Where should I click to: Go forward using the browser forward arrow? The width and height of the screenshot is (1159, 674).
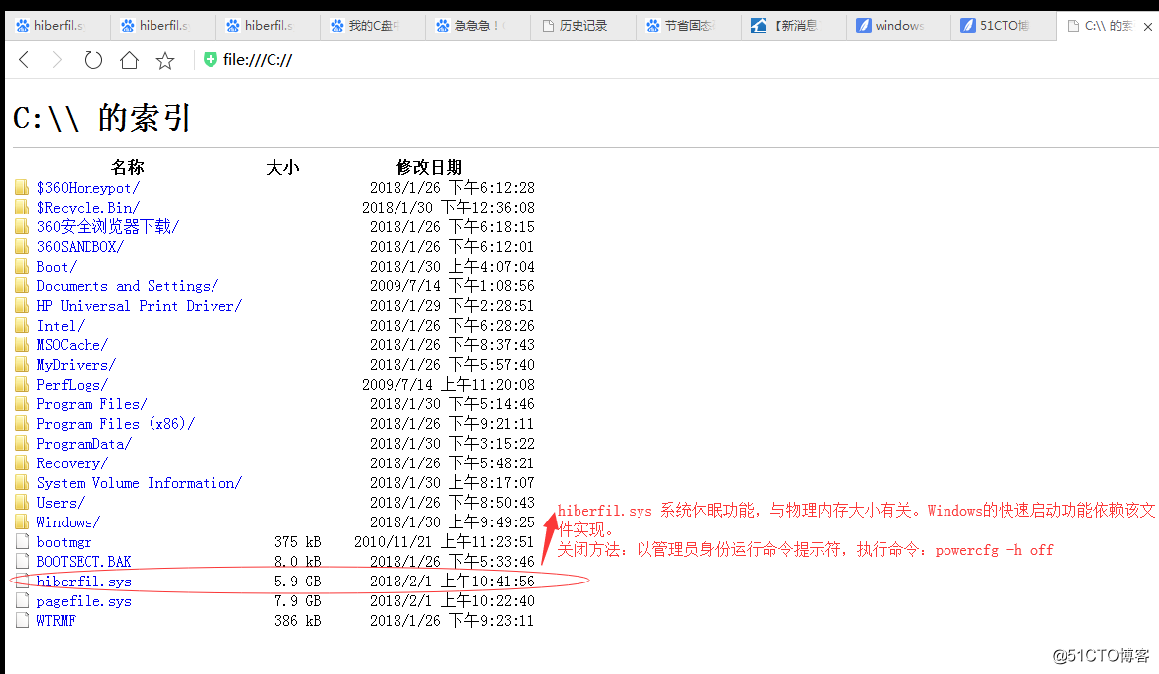pos(57,60)
